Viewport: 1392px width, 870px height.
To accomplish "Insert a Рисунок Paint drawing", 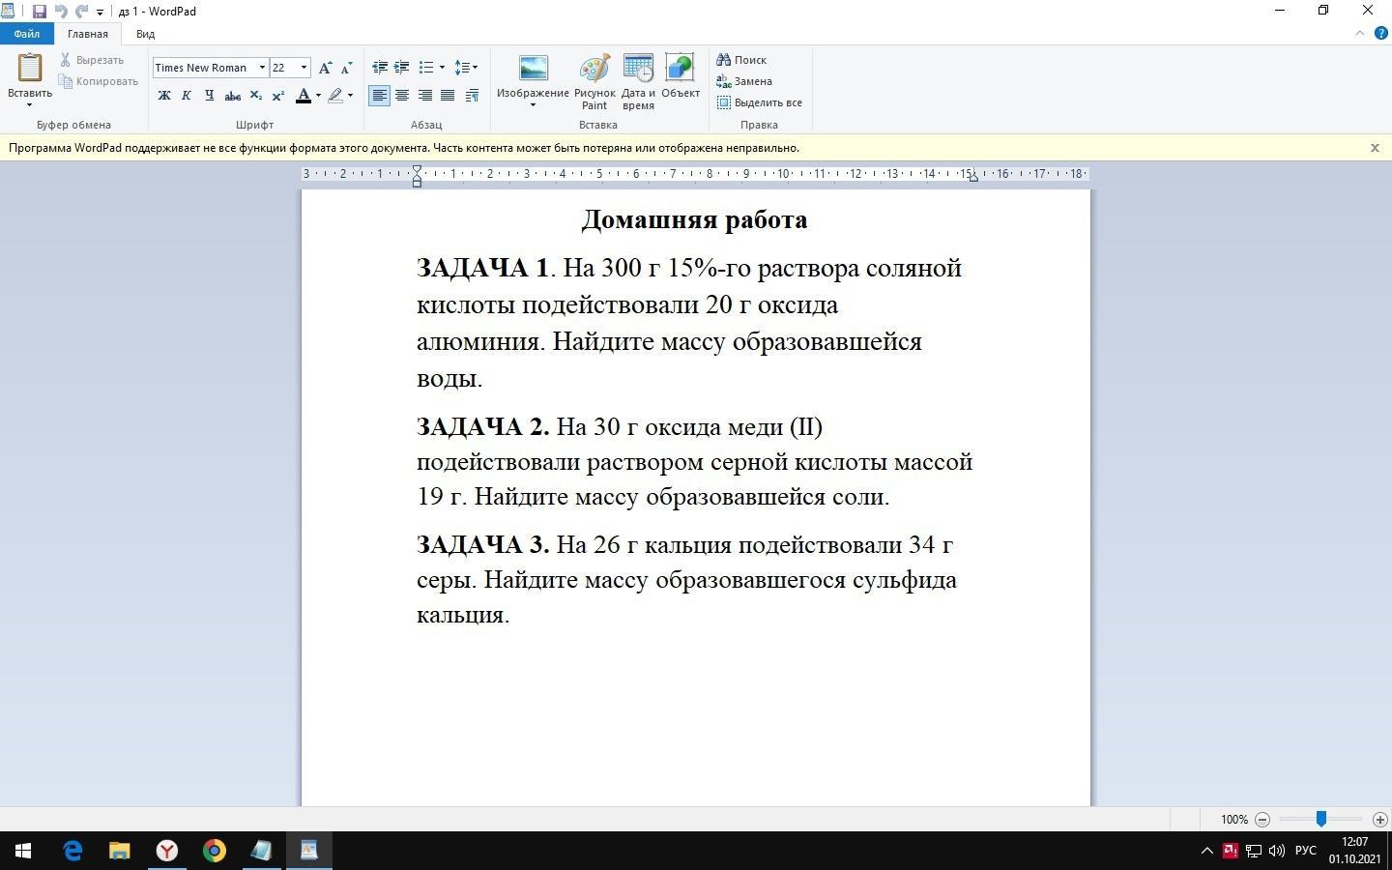I will [x=594, y=81].
